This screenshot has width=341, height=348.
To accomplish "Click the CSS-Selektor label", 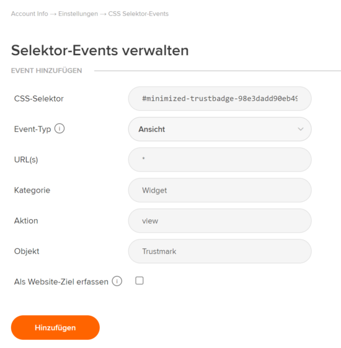I will (x=39, y=98).
